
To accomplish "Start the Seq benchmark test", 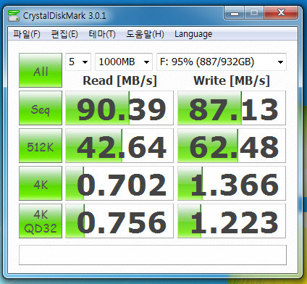I will 41,108.
